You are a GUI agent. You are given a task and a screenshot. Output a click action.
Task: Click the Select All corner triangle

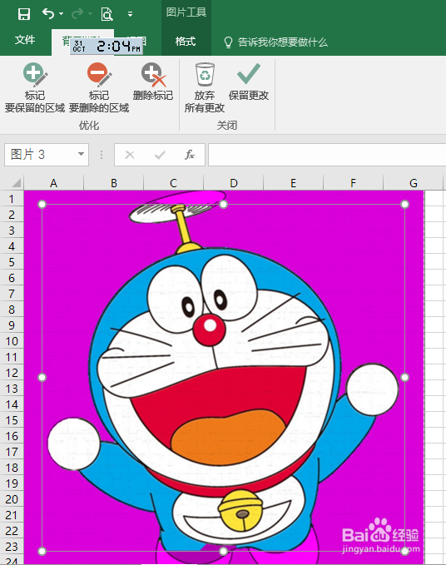[15, 183]
